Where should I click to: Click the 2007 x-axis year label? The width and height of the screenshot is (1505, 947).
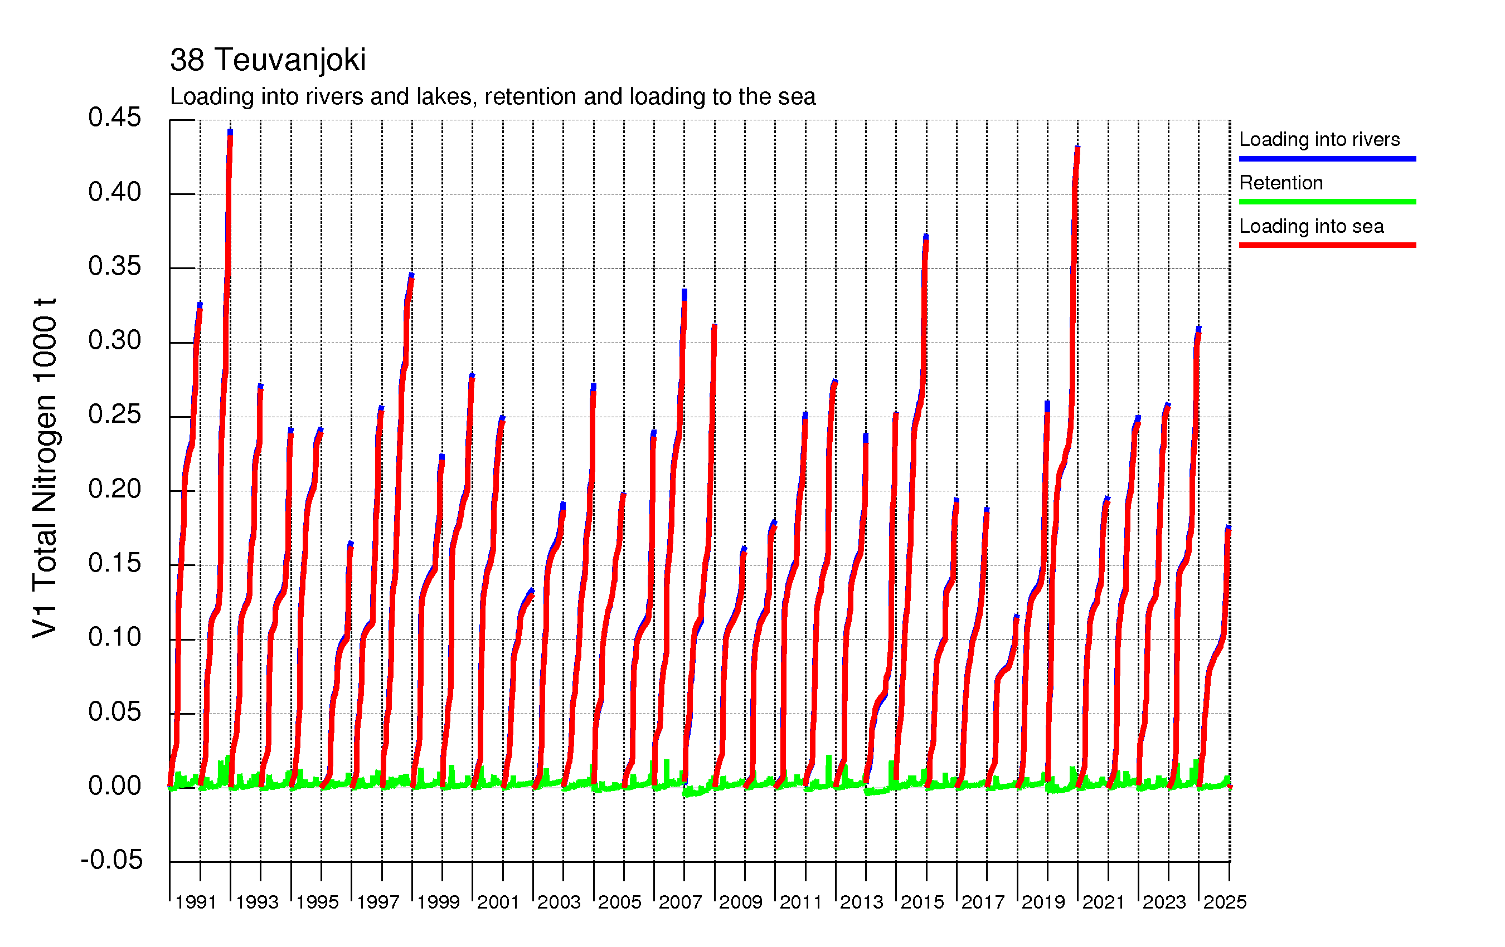680,902
